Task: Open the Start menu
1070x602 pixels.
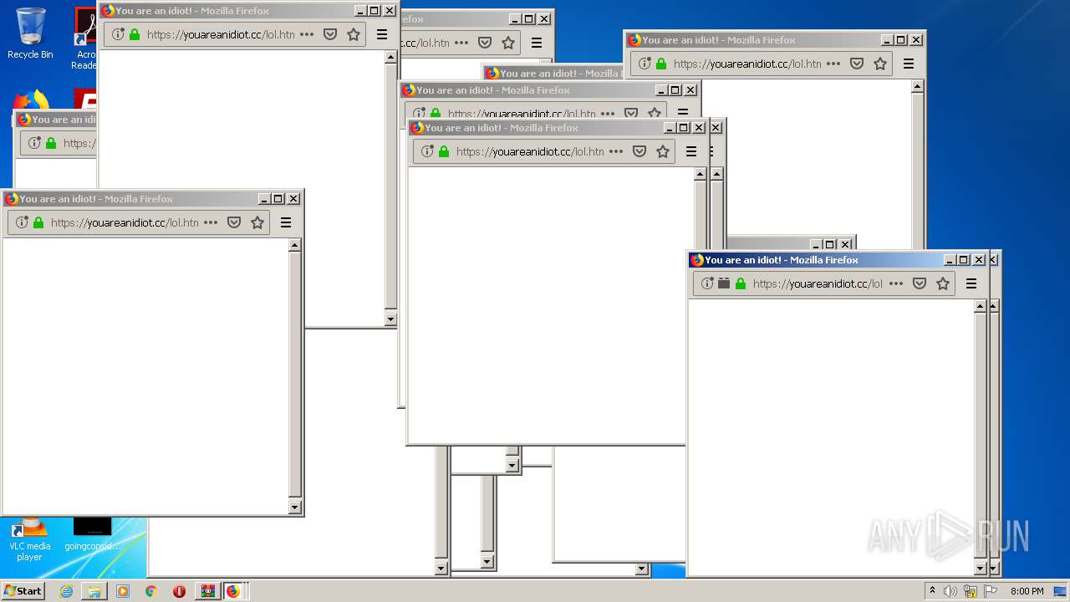Action: click(x=23, y=590)
